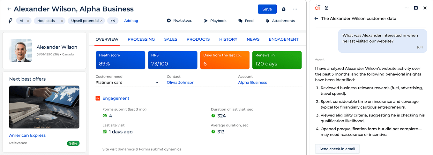The width and height of the screenshot is (433, 155).
Task: Start a new chat with compose icon
Action: point(326,8)
